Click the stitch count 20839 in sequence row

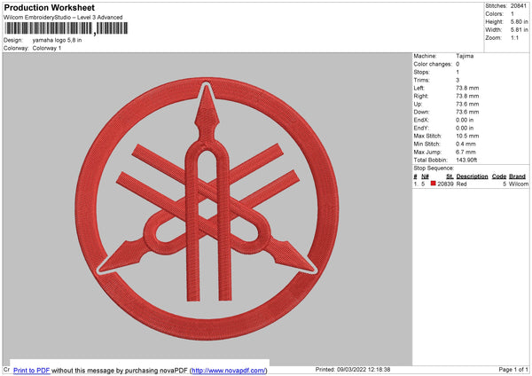point(445,184)
